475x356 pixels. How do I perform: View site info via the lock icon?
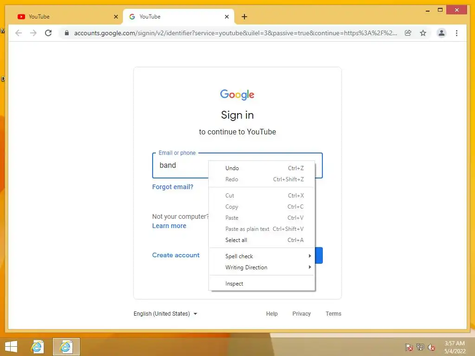pyautogui.click(x=67, y=33)
